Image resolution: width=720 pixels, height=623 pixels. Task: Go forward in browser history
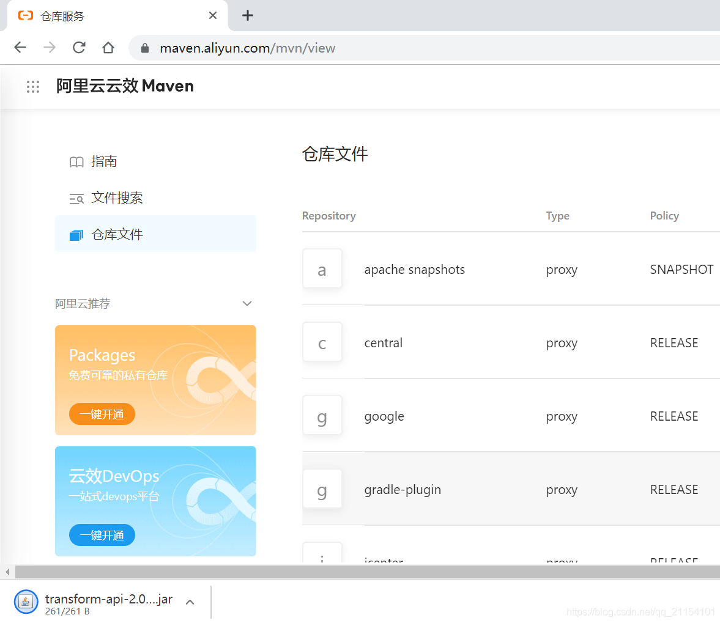[x=49, y=47]
